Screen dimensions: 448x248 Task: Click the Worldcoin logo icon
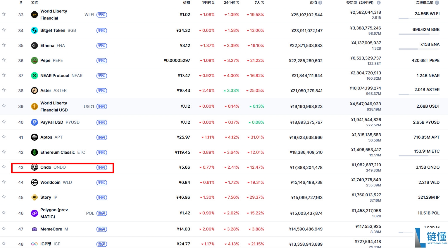click(x=35, y=182)
